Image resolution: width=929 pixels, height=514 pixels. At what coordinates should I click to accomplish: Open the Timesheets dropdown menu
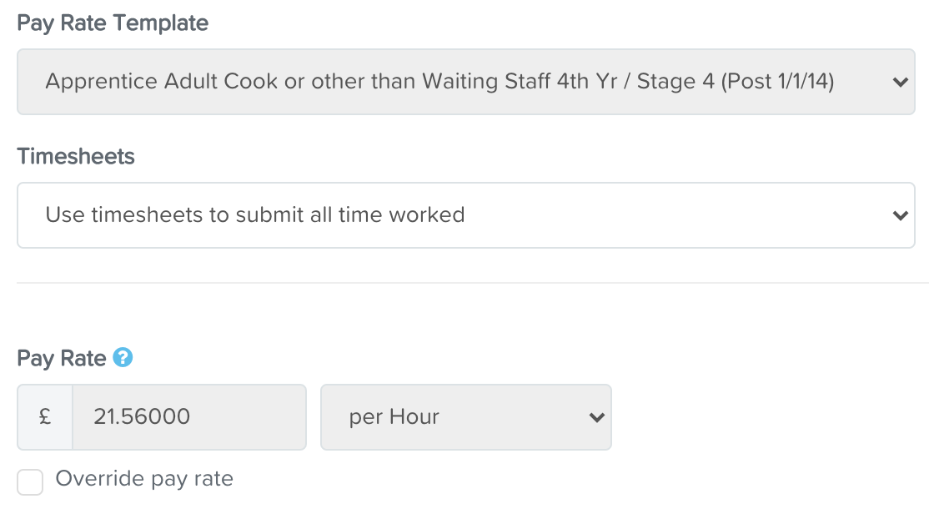[x=465, y=215]
